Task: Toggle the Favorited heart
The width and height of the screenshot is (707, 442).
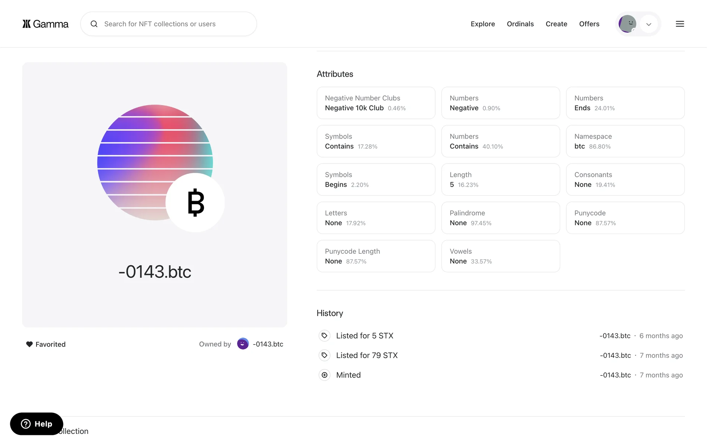Action: coord(29,344)
